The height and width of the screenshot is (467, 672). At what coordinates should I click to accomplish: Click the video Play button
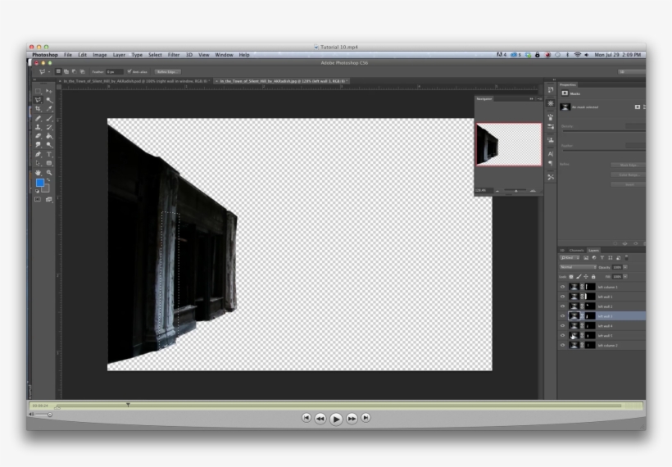click(x=336, y=419)
